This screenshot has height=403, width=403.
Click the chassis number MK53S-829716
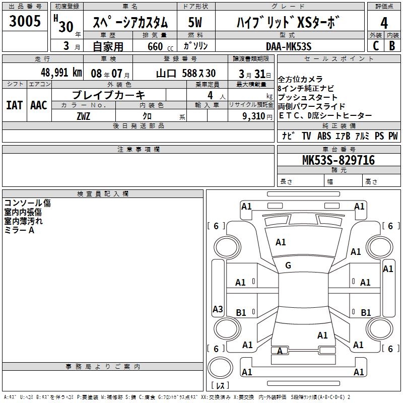click(339, 160)
